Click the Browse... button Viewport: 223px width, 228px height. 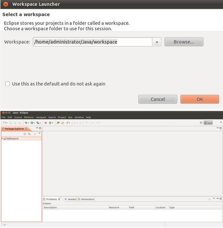click(x=184, y=42)
